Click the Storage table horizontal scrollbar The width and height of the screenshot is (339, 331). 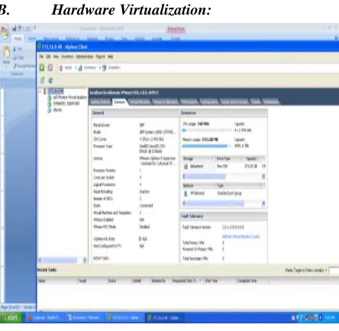pos(224,176)
